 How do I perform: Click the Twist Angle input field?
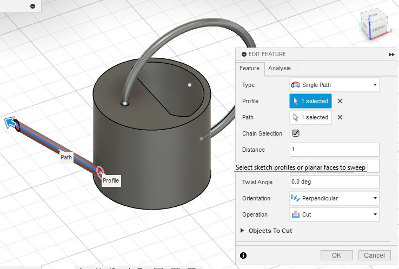point(334,182)
